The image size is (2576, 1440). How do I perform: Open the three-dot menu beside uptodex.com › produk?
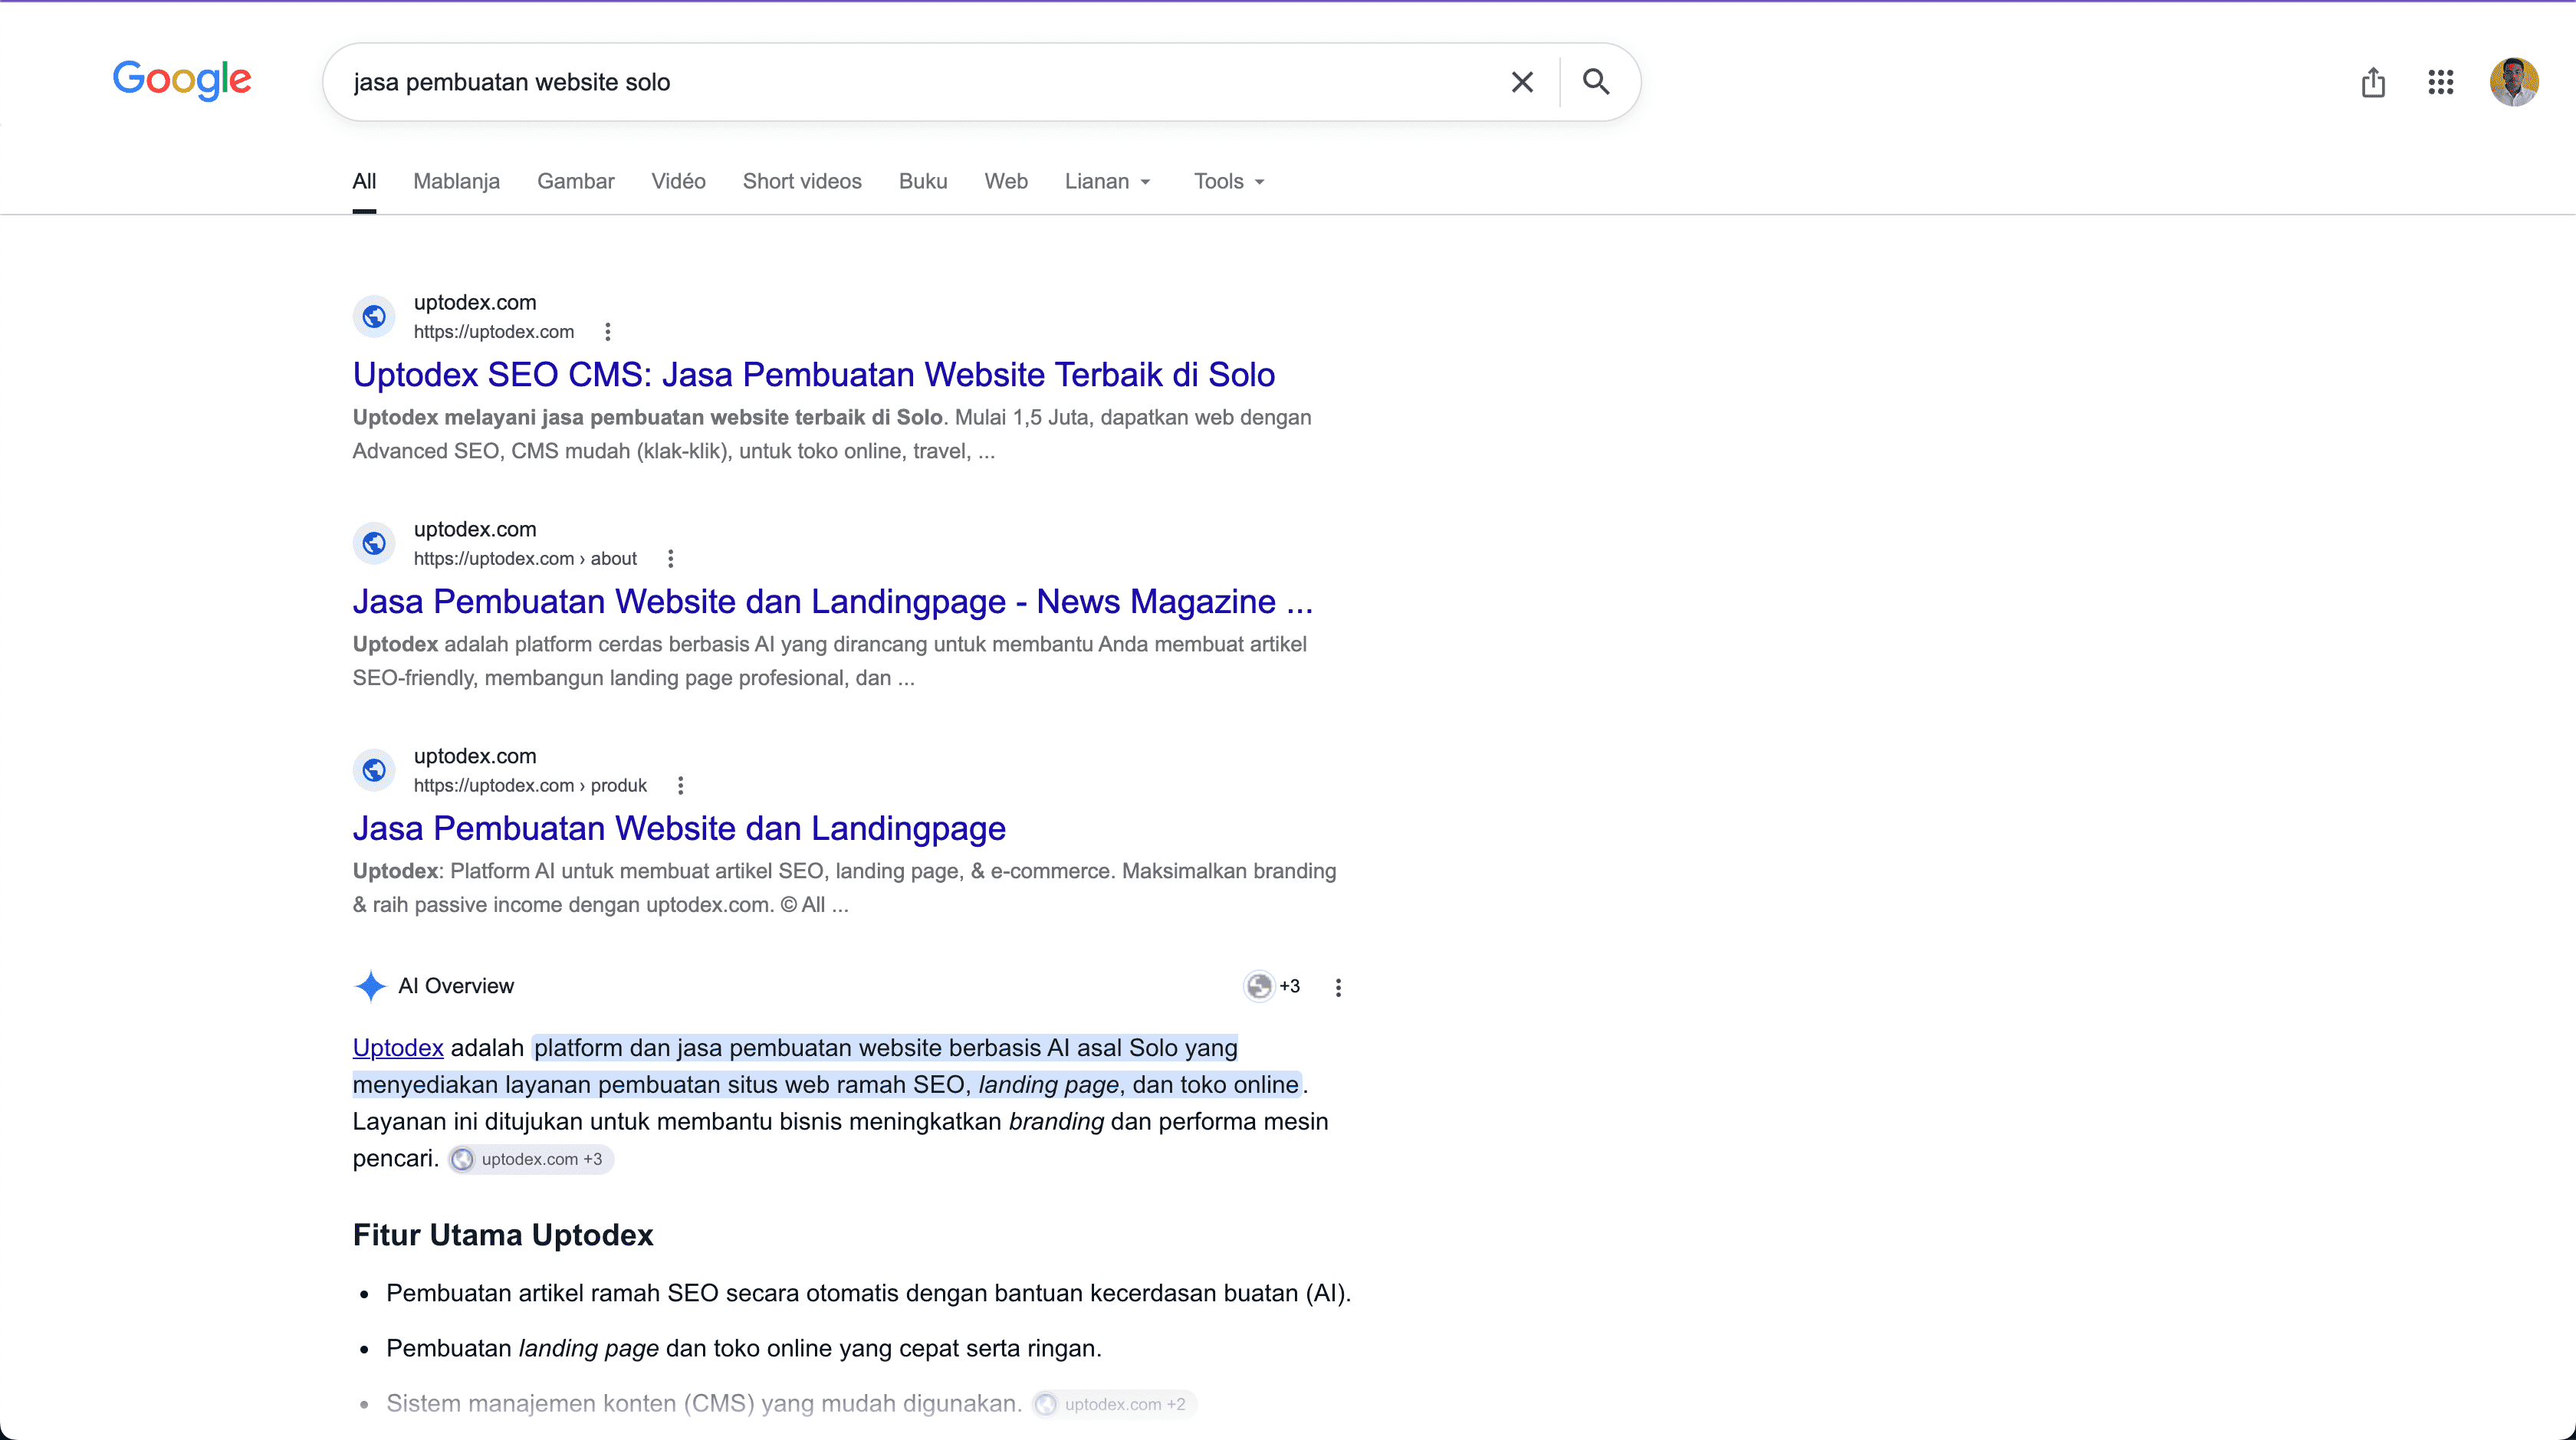click(x=680, y=786)
